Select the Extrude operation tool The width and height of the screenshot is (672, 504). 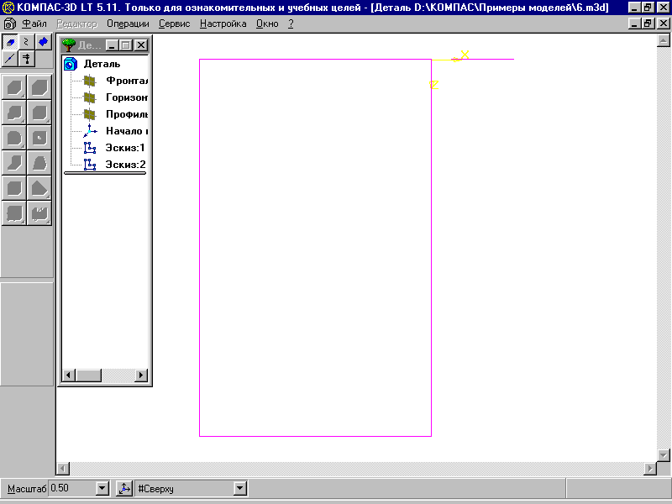click(14, 87)
